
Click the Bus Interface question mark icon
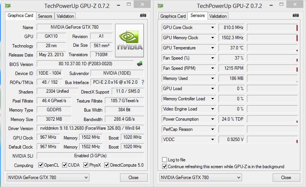pyautogui.click(x=143, y=82)
